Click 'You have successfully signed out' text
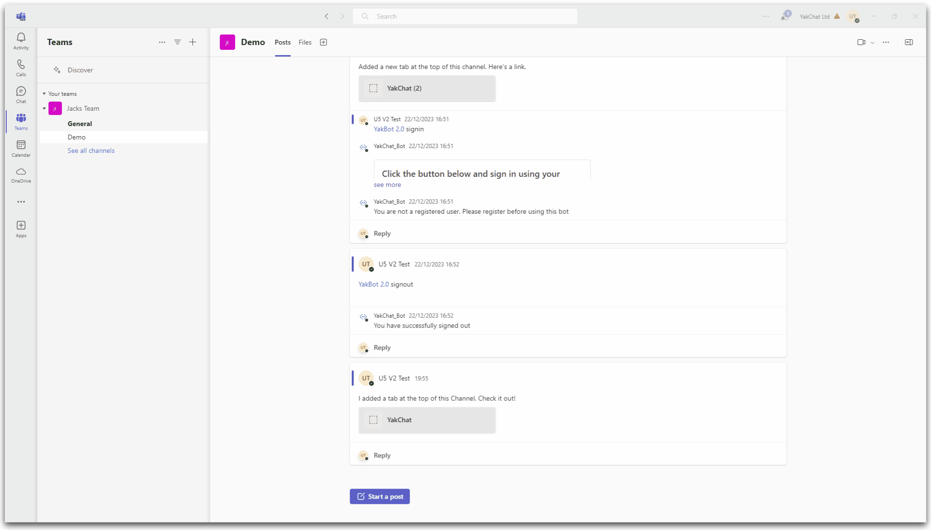 pyautogui.click(x=422, y=326)
